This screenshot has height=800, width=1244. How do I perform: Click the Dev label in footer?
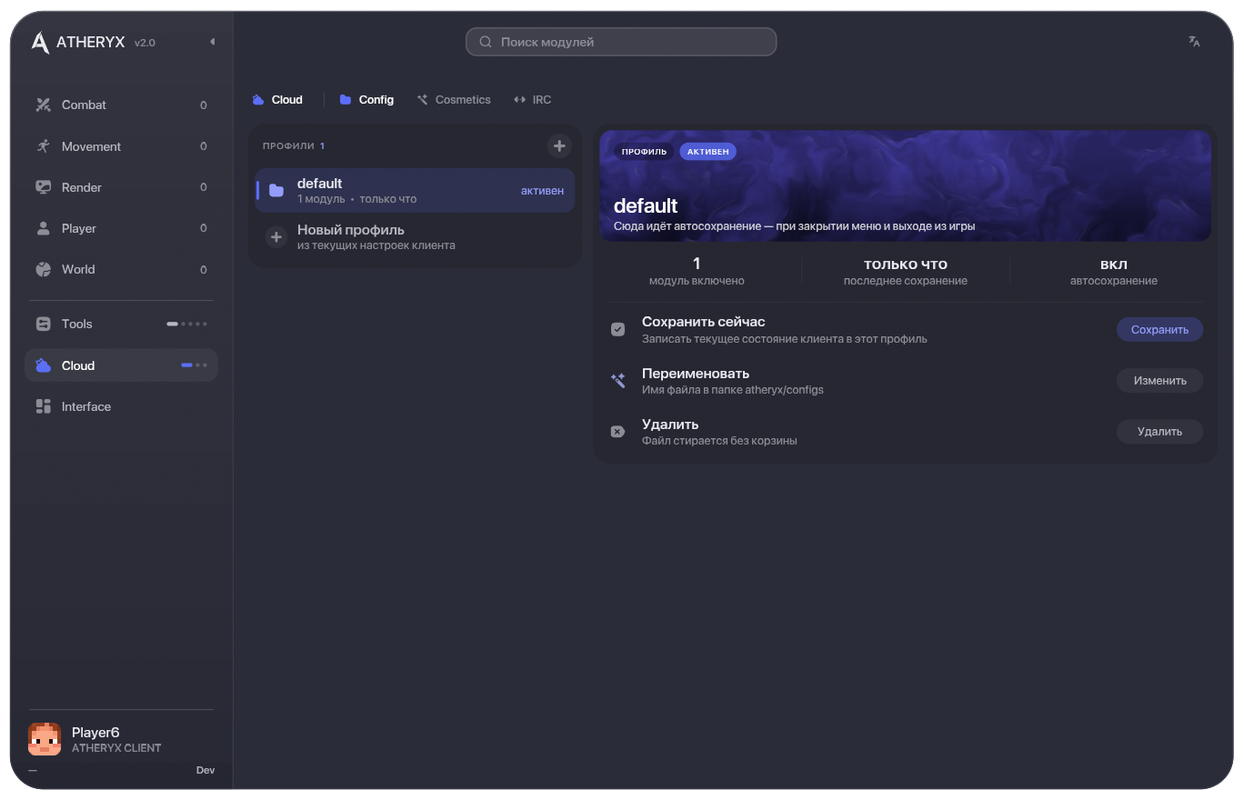(x=206, y=771)
